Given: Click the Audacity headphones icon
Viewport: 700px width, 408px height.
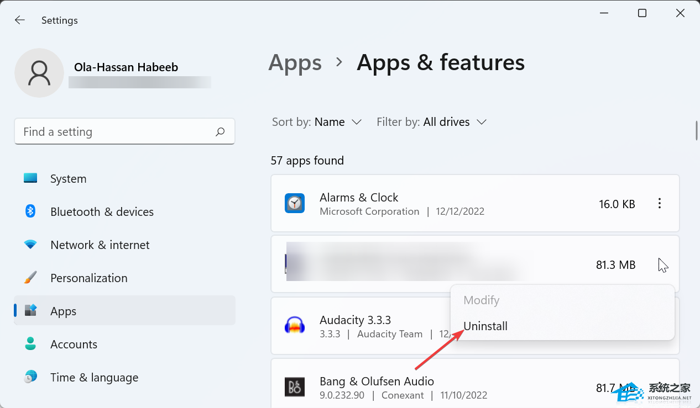Looking at the screenshot, I should pyautogui.click(x=295, y=326).
